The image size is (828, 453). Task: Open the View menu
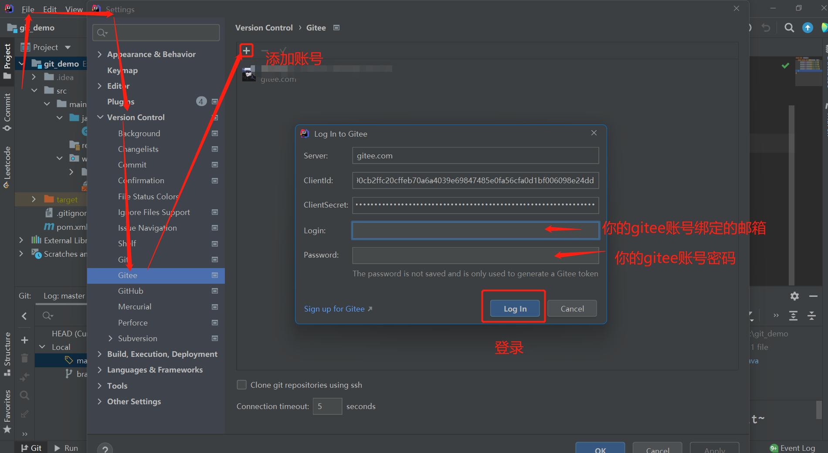(x=74, y=9)
